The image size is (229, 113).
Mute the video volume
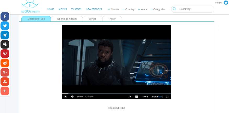[x=72, y=97]
